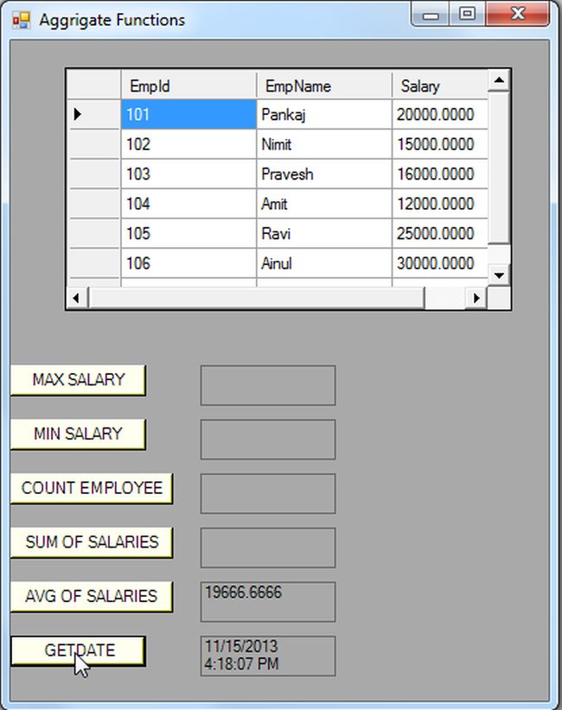Select cell with EmpId 101
This screenshot has width=562, height=710.
pyautogui.click(x=188, y=114)
